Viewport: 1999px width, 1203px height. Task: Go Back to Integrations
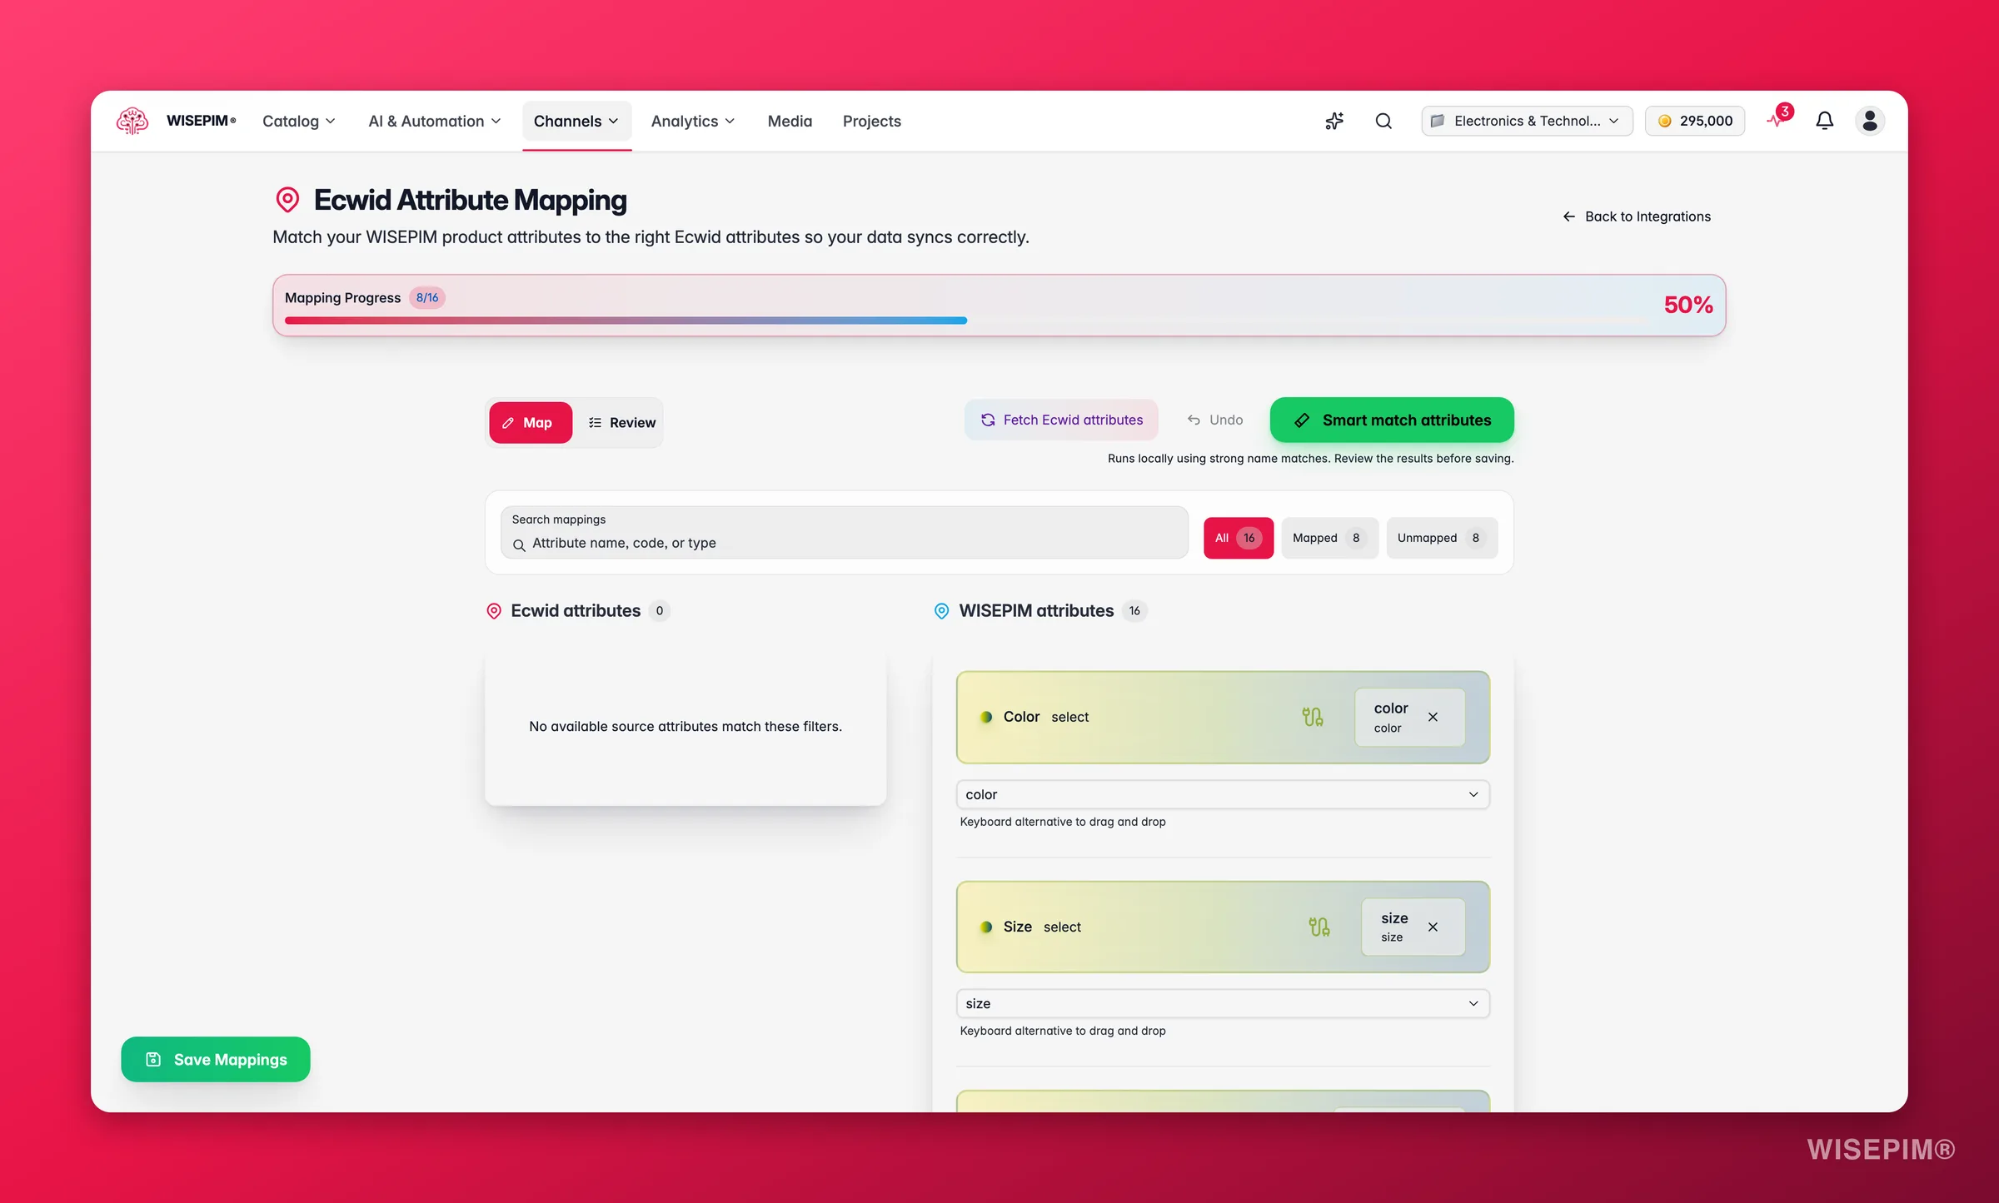(1637, 216)
